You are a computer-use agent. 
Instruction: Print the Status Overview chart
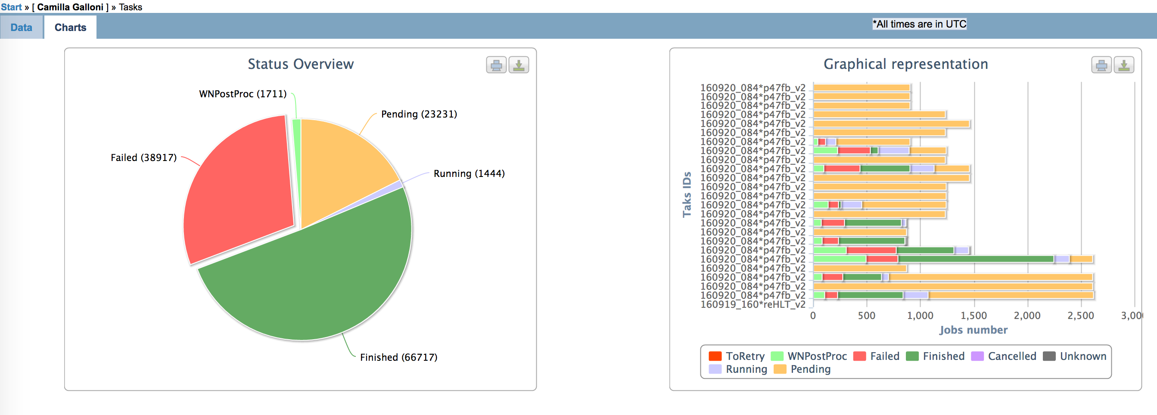point(496,65)
